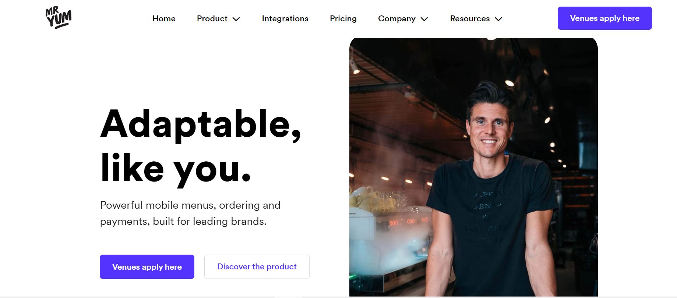This screenshot has width=677, height=298.
Task: Expand the chevron beside Product
Action: (236, 19)
